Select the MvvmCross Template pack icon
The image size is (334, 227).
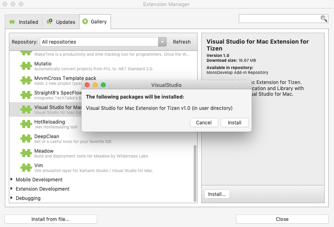pos(26,81)
